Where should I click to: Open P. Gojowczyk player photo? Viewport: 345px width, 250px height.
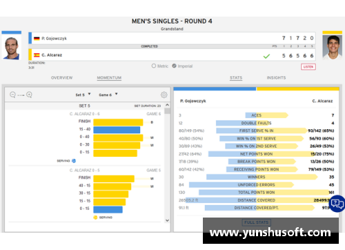[x=12, y=47]
